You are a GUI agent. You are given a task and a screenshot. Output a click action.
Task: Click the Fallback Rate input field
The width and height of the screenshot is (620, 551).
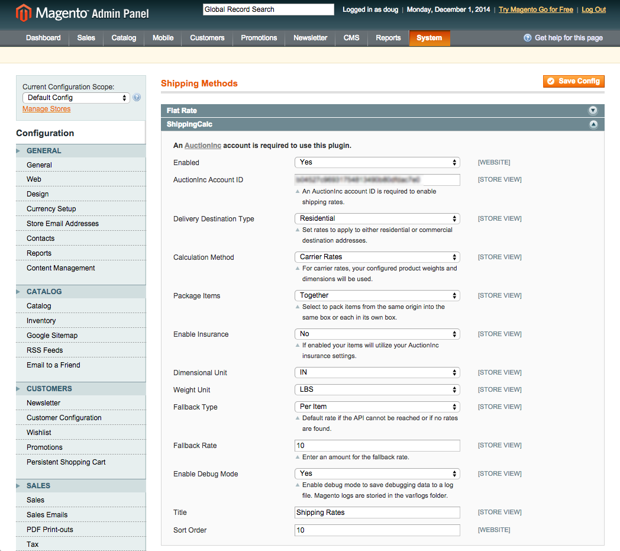pyautogui.click(x=377, y=446)
